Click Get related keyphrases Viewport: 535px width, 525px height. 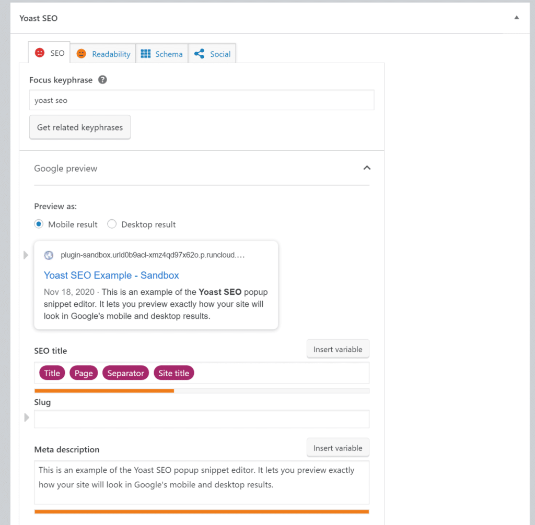point(79,127)
